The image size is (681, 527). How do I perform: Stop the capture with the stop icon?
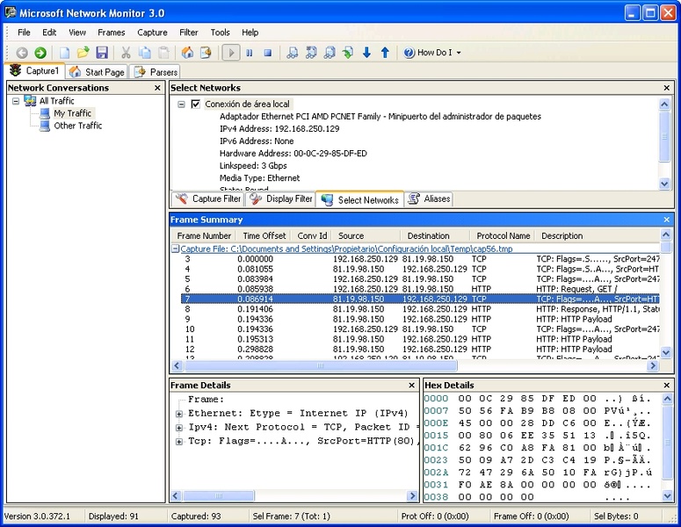point(267,53)
